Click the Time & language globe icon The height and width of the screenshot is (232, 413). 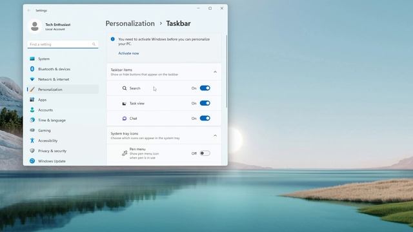32,120
